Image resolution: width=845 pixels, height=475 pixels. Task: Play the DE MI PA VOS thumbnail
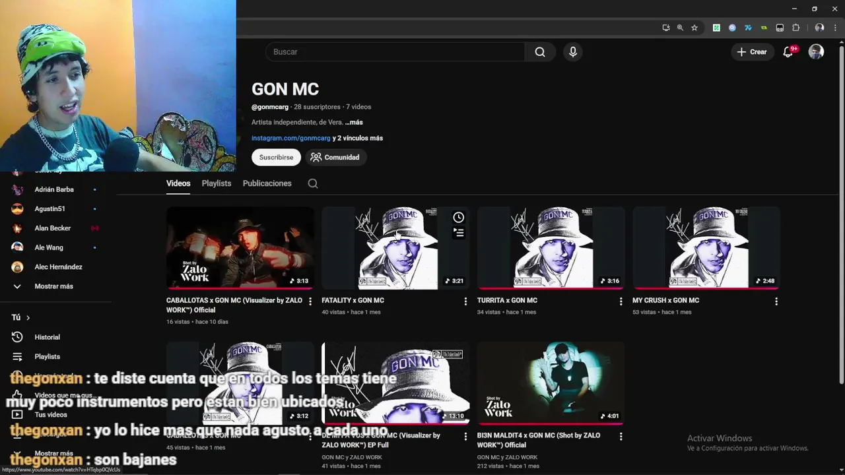coord(395,383)
